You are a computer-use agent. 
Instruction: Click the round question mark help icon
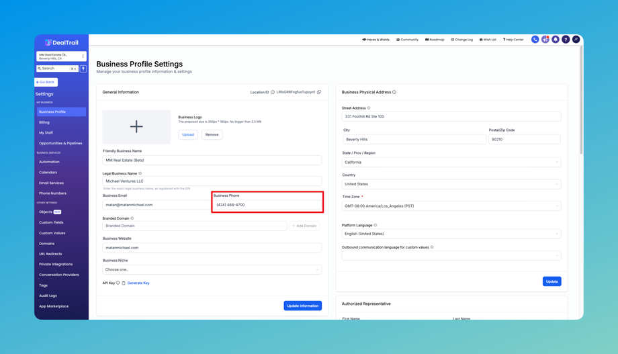click(566, 40)
